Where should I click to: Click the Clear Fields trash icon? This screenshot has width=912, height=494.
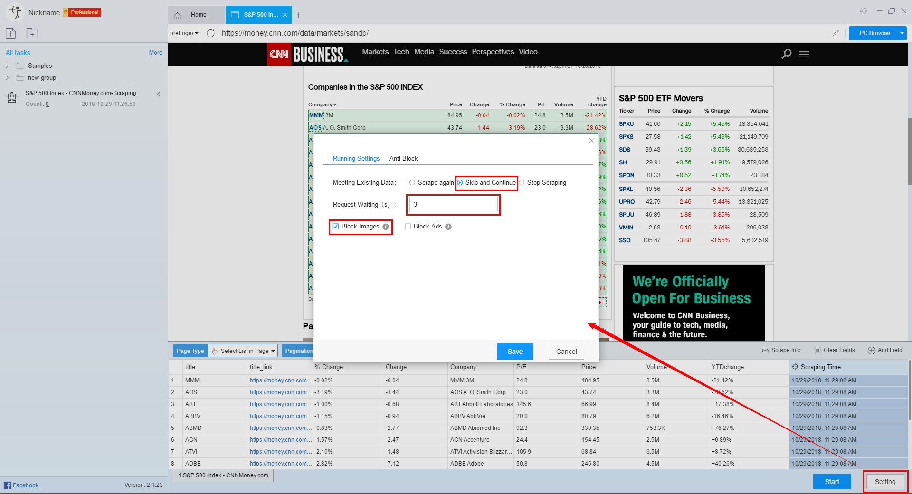[x=817, y=351]
